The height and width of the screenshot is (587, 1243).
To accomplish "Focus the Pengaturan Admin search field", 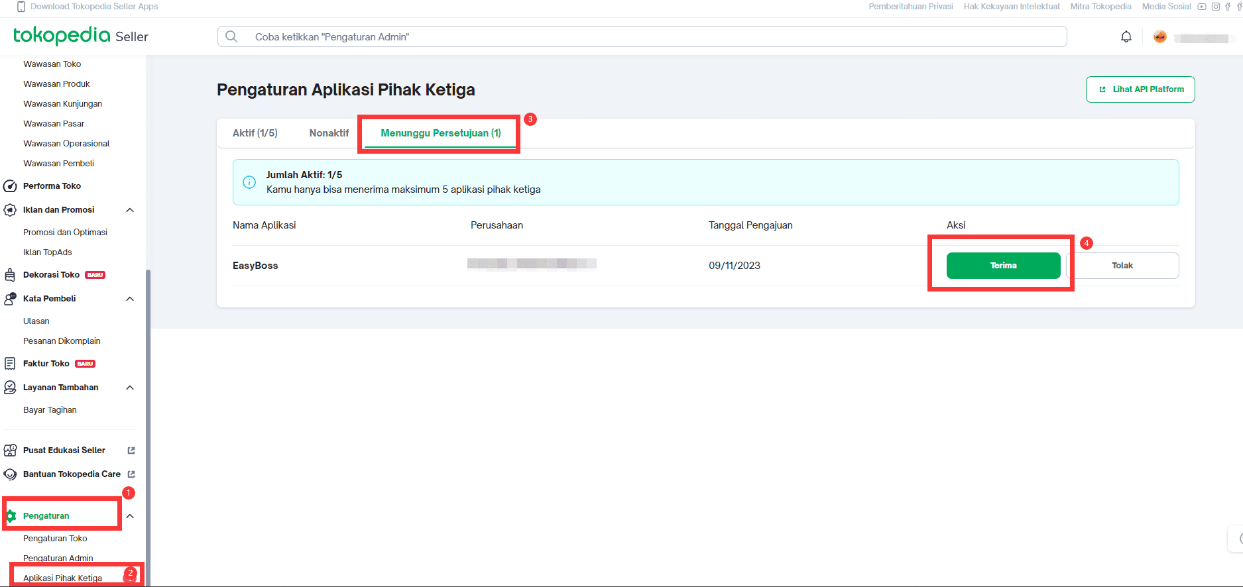I will pos(642,36).
